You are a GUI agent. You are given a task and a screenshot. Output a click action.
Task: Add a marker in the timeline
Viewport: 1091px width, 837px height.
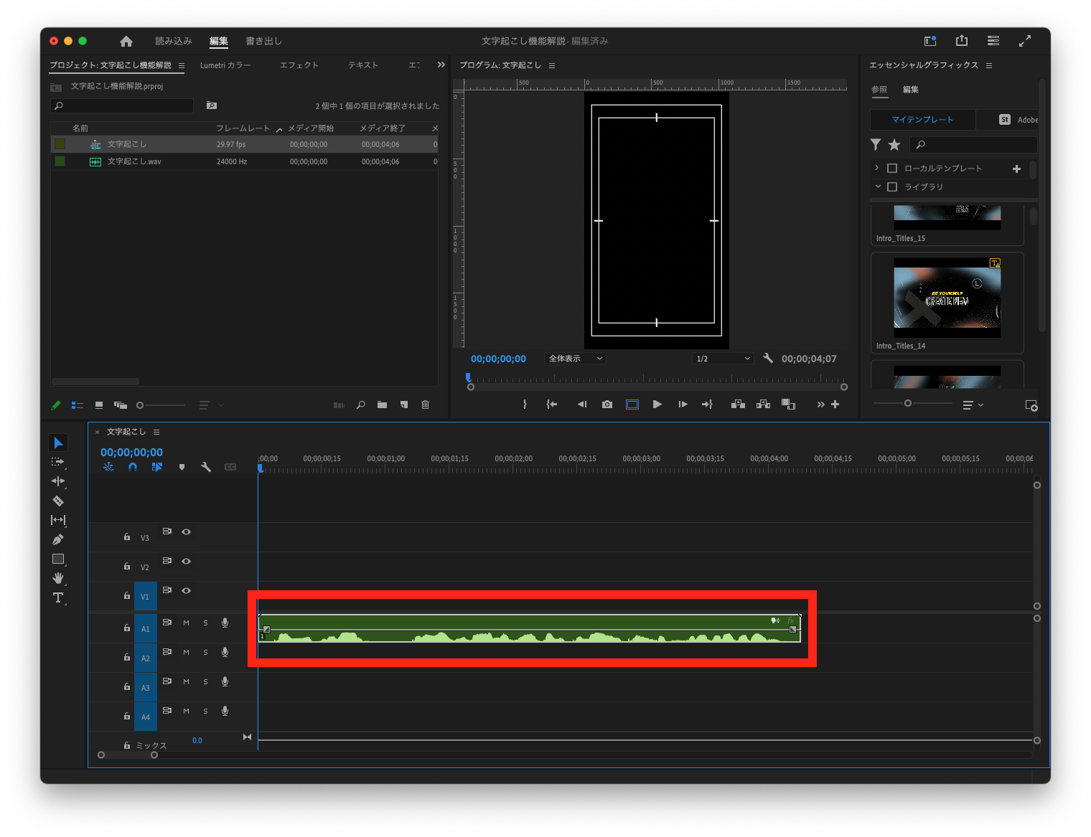[x=182, y=466]
